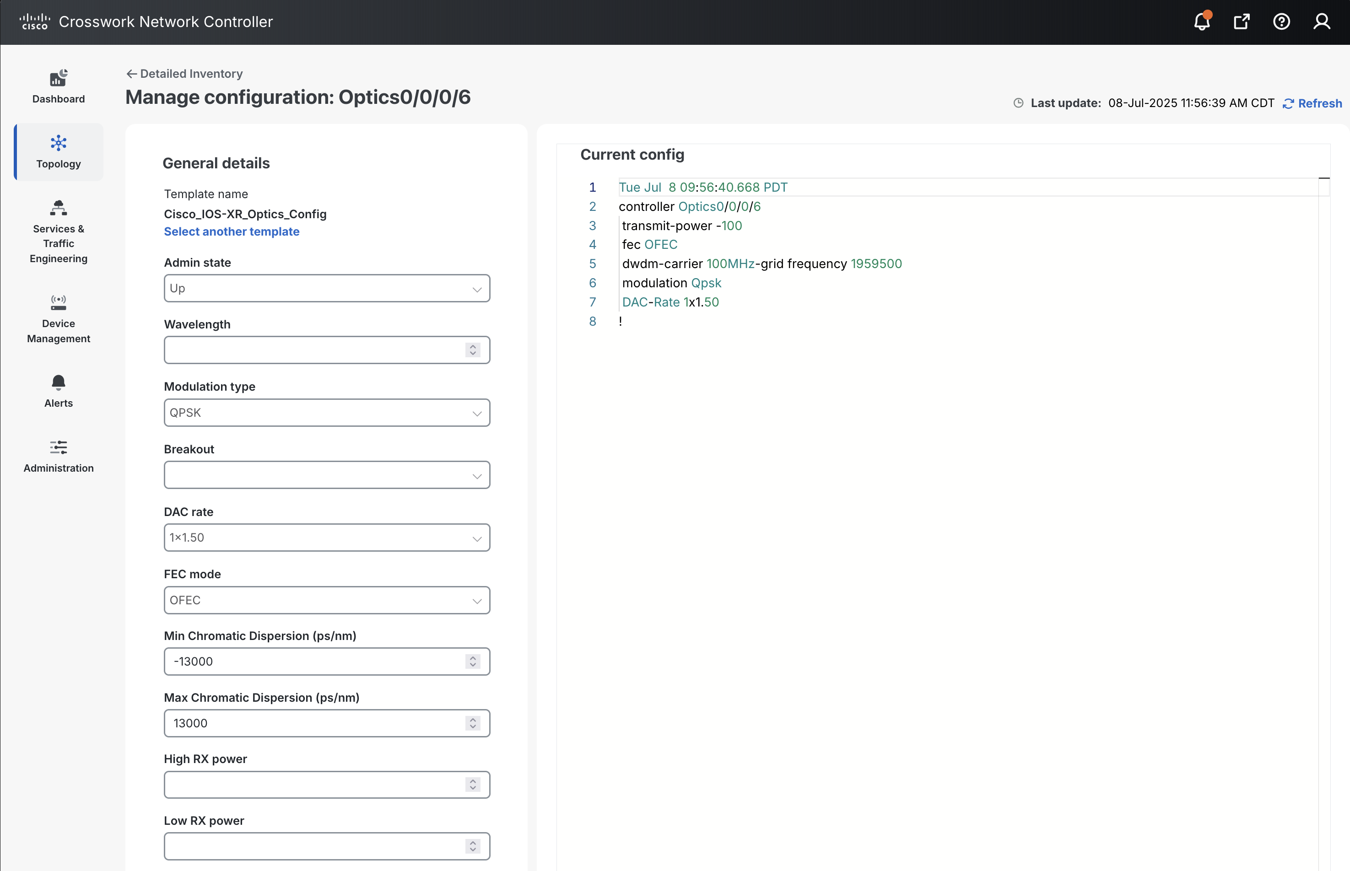Click the clock icon beside Last update
This screenshot has height=871, width=1350.
click(x=1018, y=103)
